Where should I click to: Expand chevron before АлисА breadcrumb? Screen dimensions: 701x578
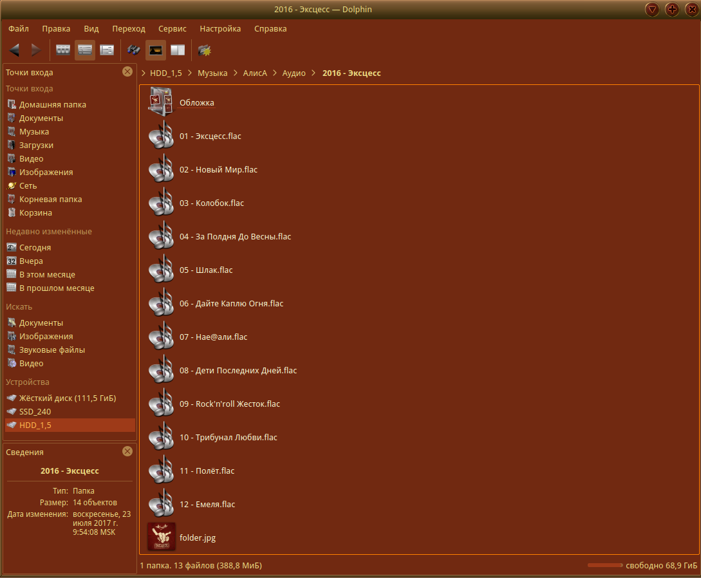(x=235, y=73)
